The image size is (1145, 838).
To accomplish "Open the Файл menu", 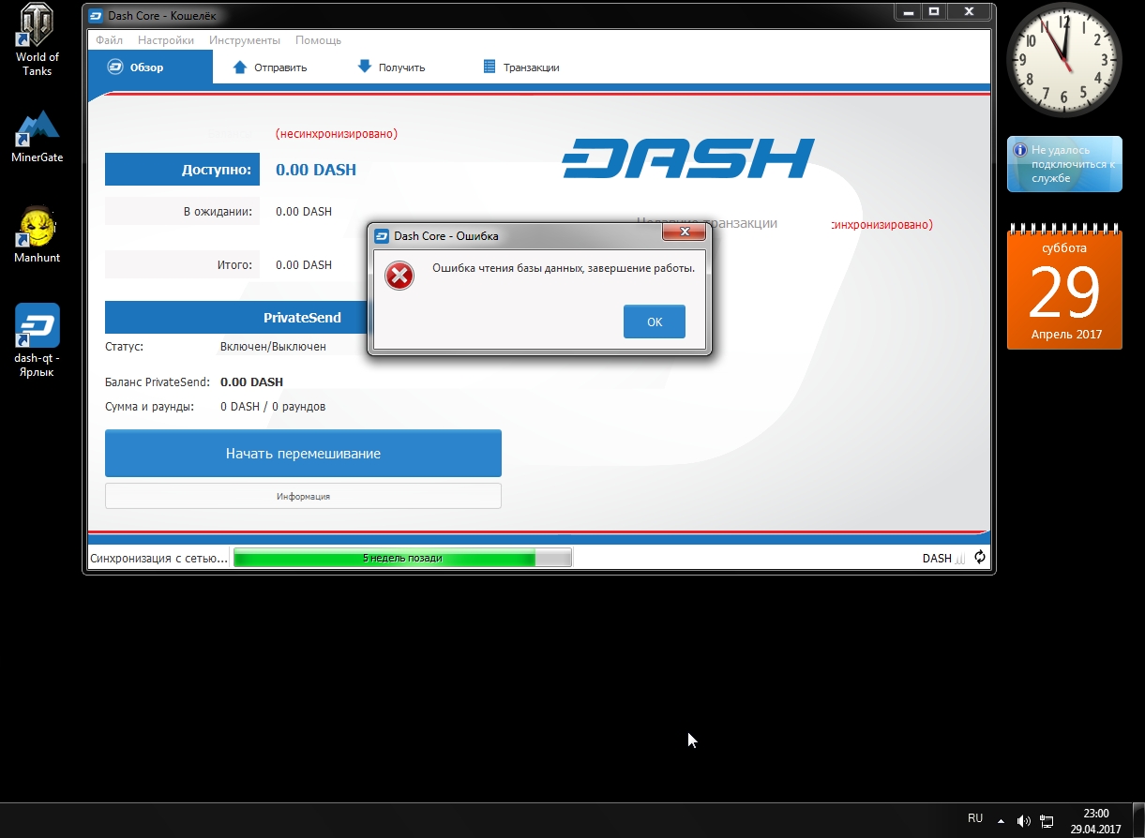I will (110, 40).
